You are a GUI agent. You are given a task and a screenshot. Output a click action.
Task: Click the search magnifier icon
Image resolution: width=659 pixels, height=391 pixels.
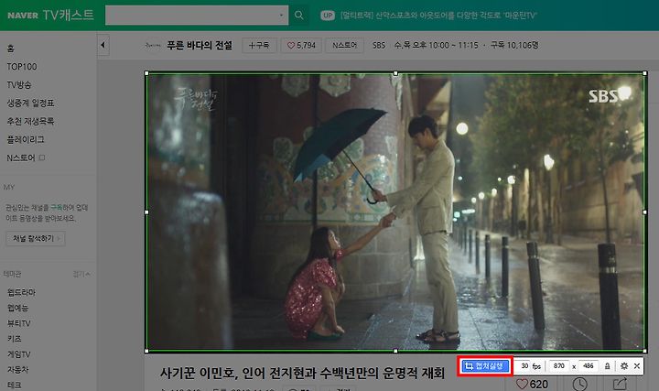(298, 16)
